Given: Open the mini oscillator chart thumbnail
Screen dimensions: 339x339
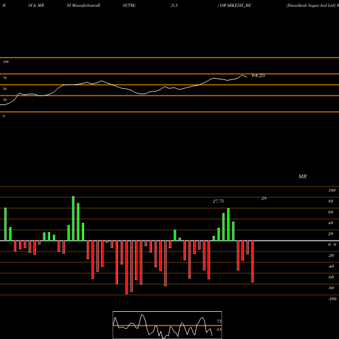Looking at the screenshot, I should pyautogui.click(x=167, y=325).
